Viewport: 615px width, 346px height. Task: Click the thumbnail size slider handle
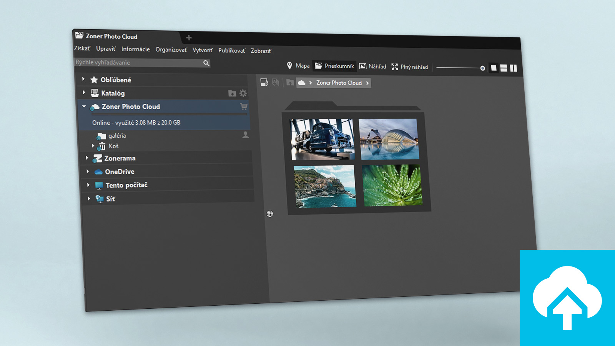(x=482, y=68)
